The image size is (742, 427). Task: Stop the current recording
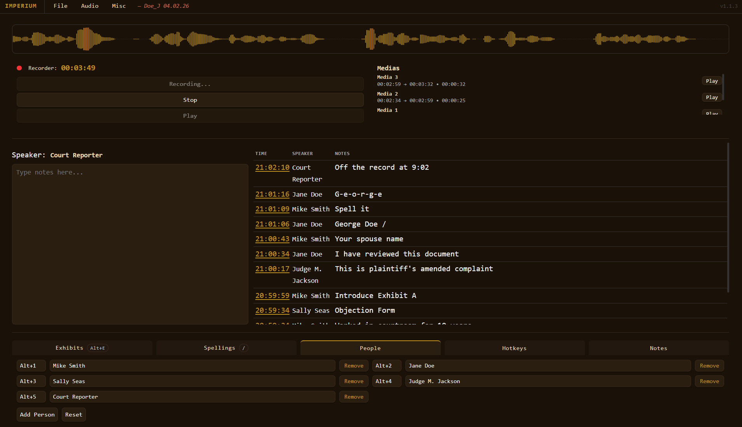pos(190,100)
